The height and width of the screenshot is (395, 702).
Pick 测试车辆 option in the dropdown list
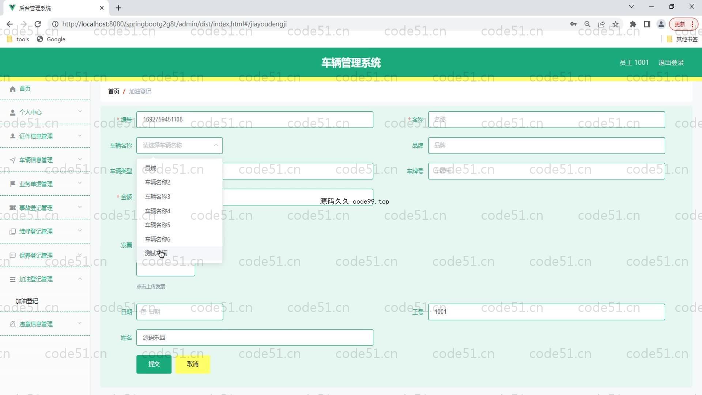pyautogui.click(x=180, y=253)
